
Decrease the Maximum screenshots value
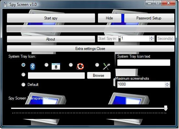(x=167, y=86)
